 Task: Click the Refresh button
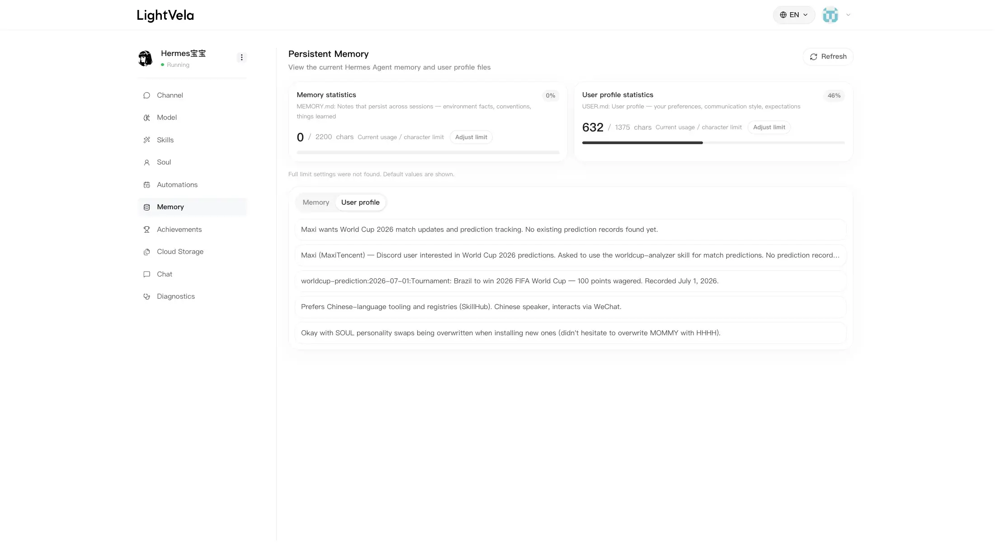[x=828, y=56]
